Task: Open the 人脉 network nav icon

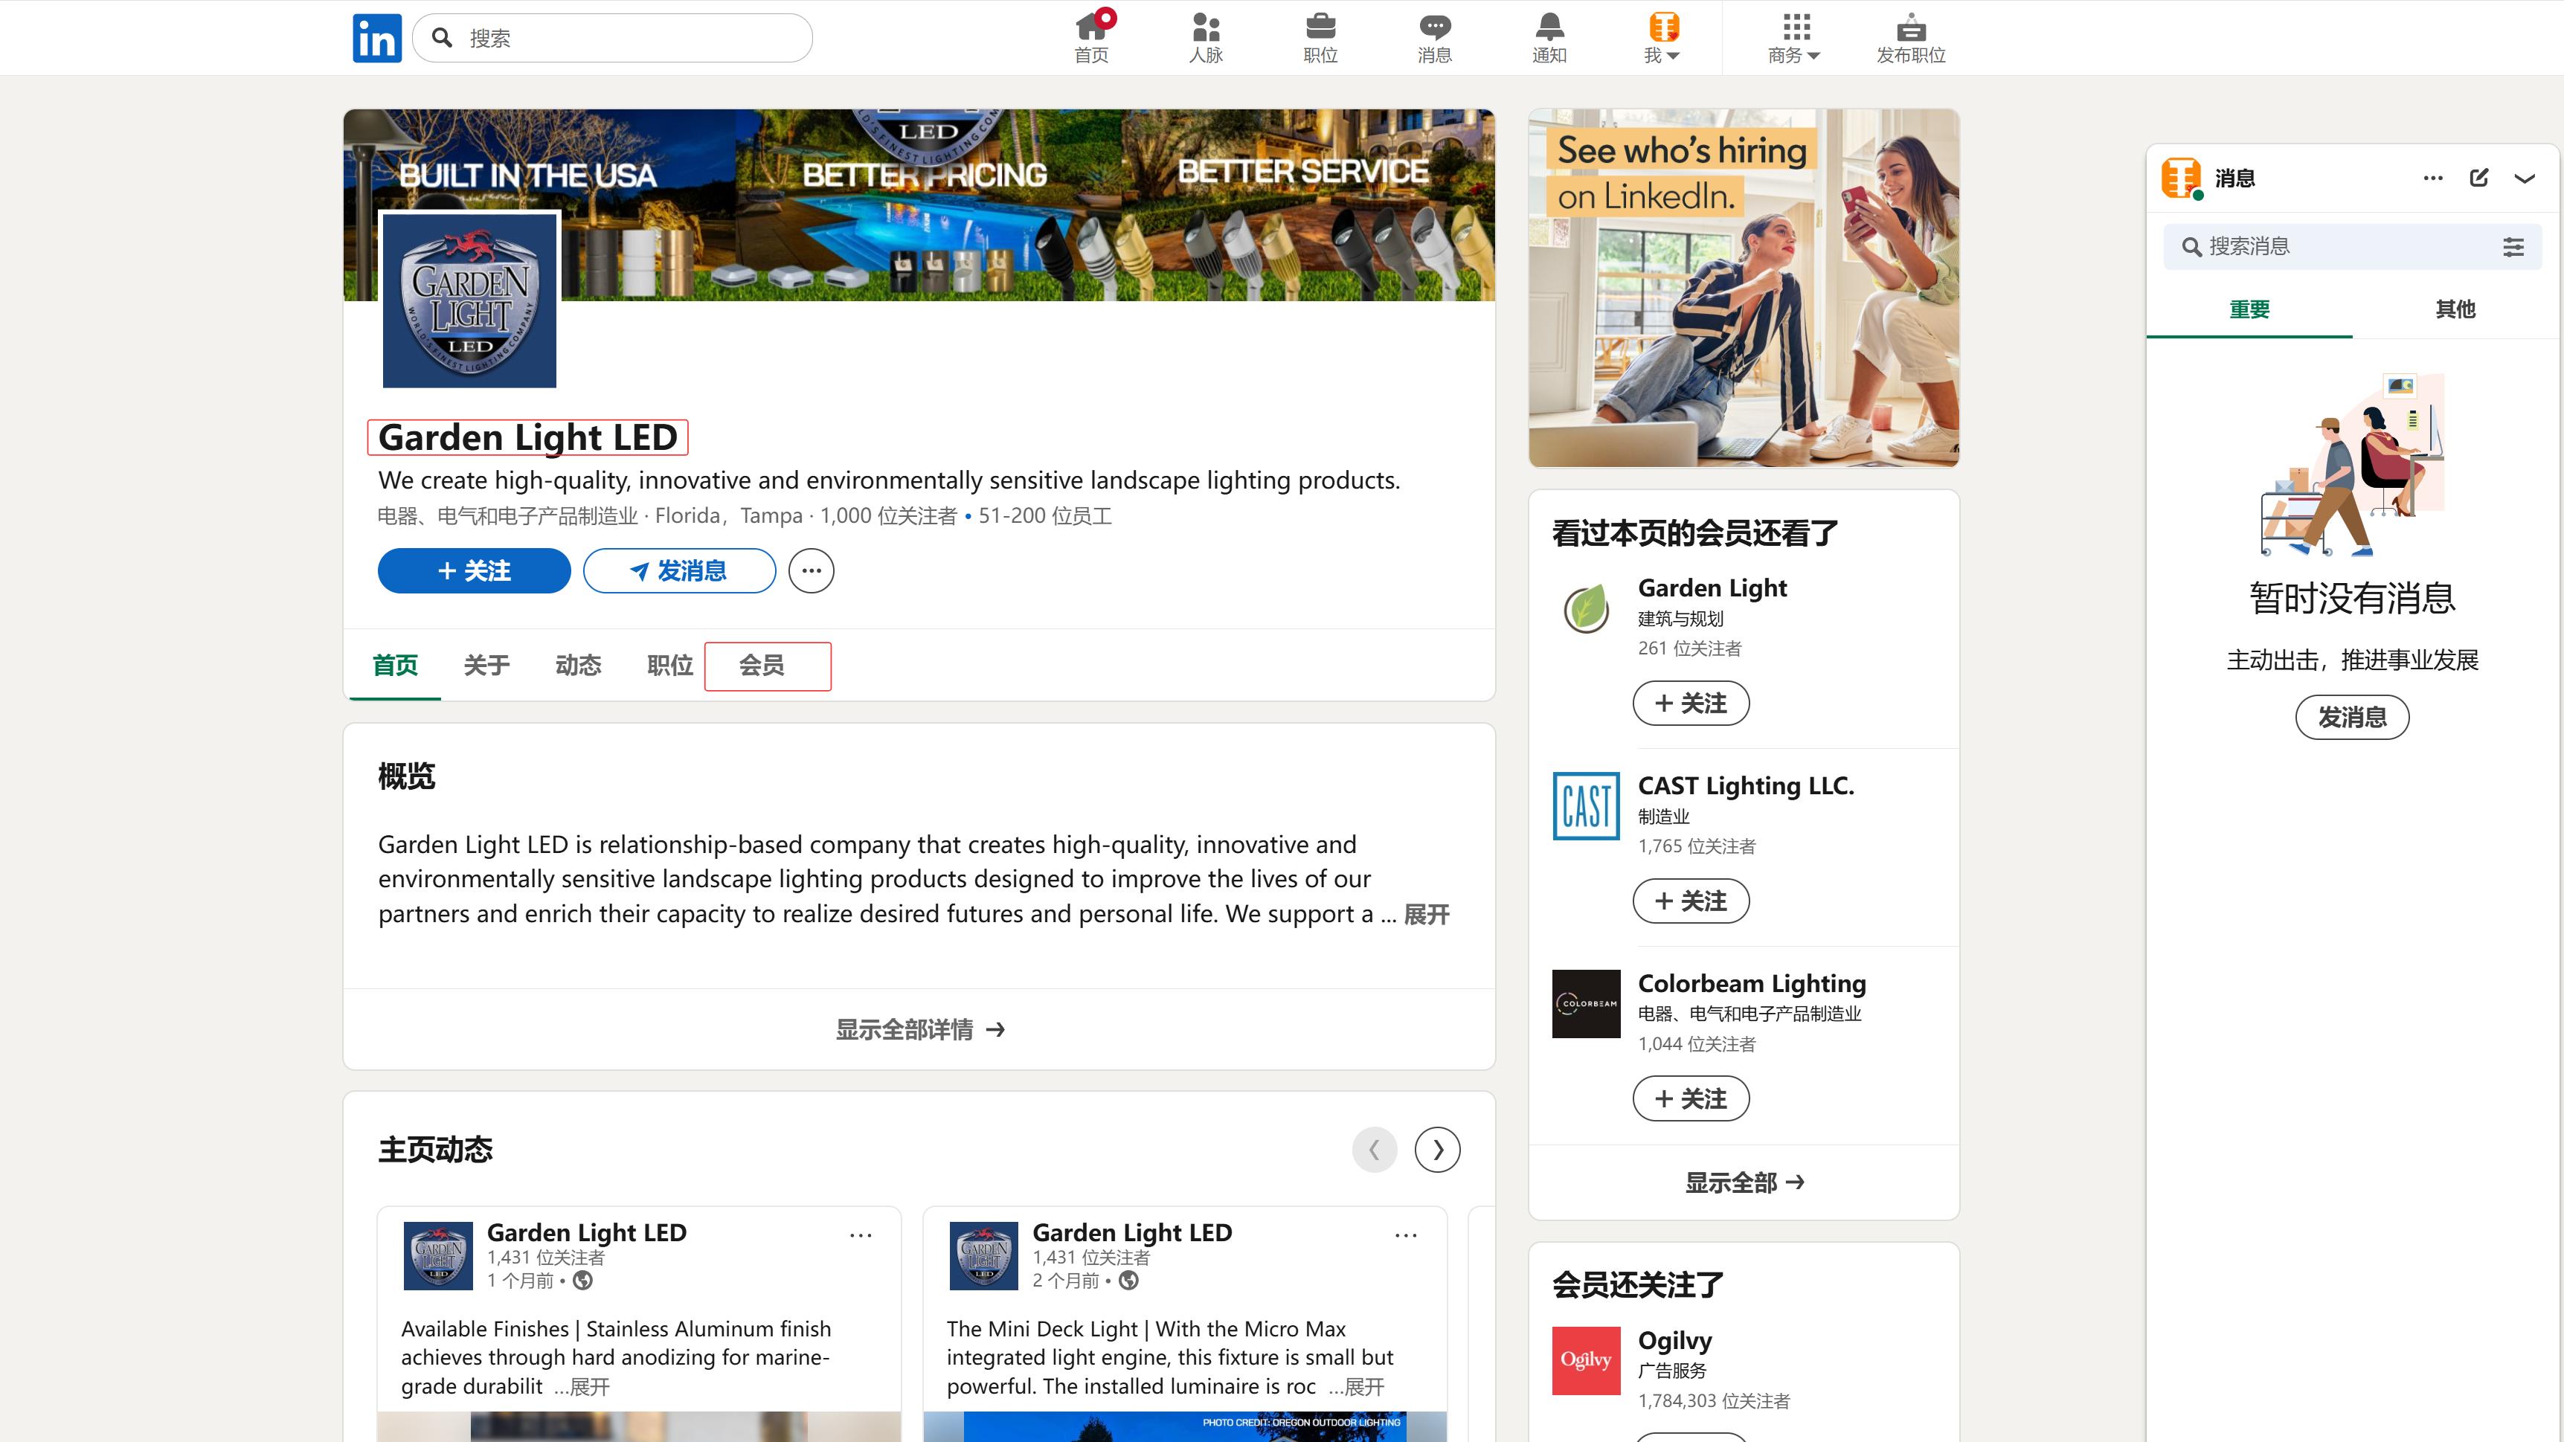Action: click(x=1205, y=38)
